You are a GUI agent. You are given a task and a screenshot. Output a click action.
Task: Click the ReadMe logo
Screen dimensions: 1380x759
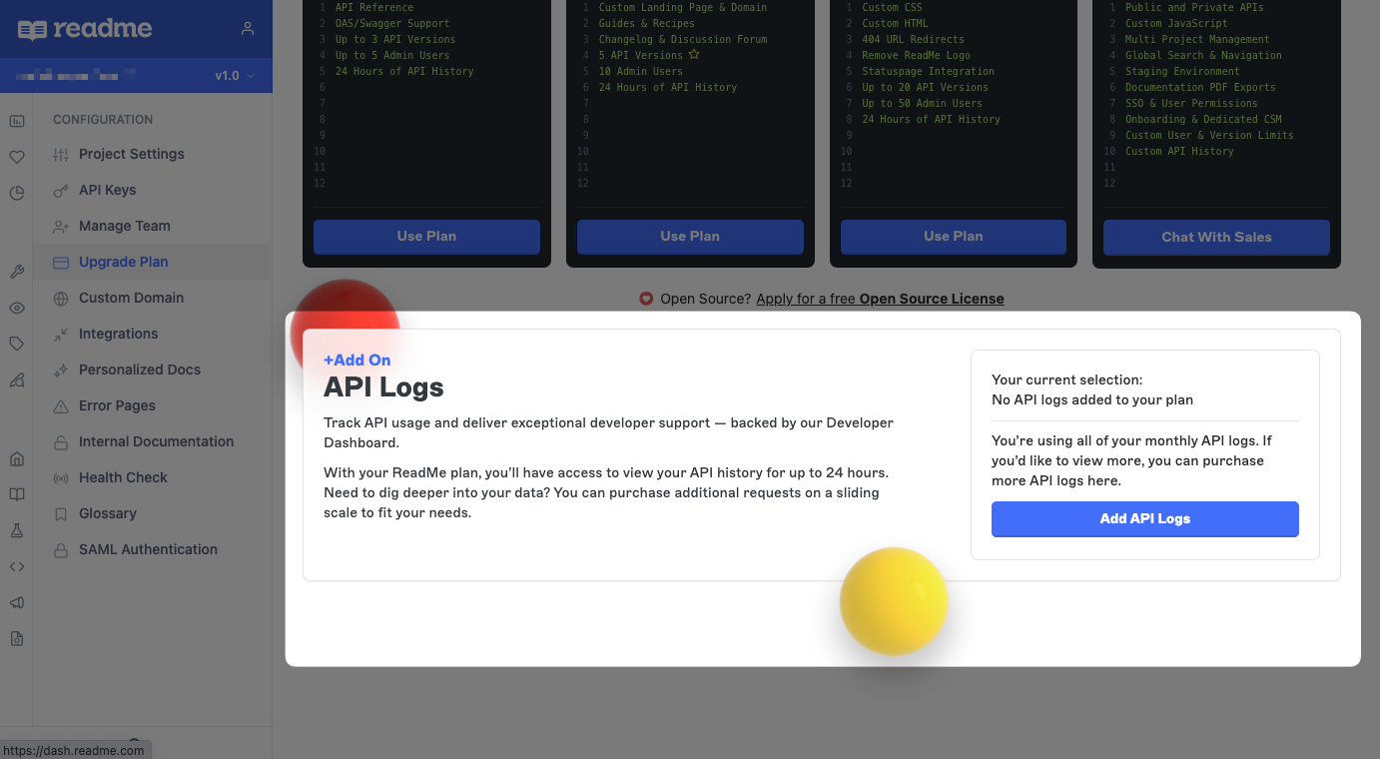(85, 29)
